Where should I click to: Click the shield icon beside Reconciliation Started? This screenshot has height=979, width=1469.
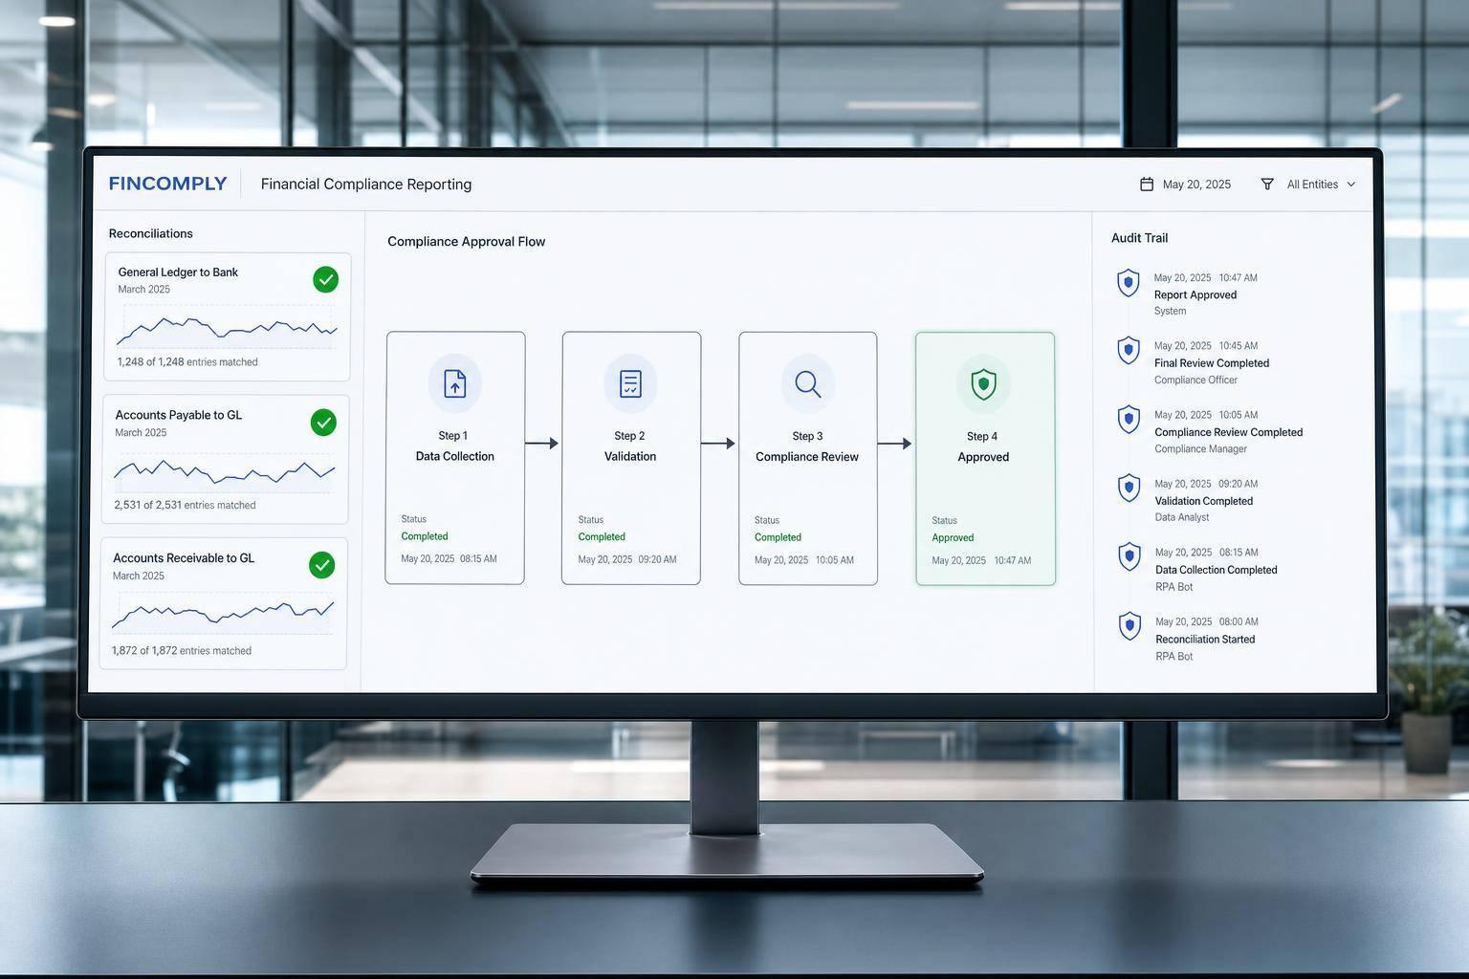[x=1129, y=626]
